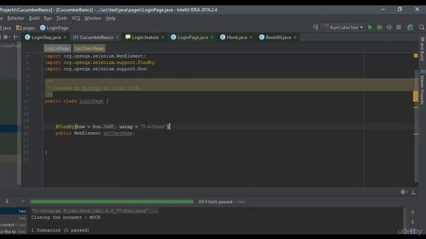Open the Maven Projects side panel
Image resolution: width=426 pixels, height=239 pixels.
tap(422, 87)
